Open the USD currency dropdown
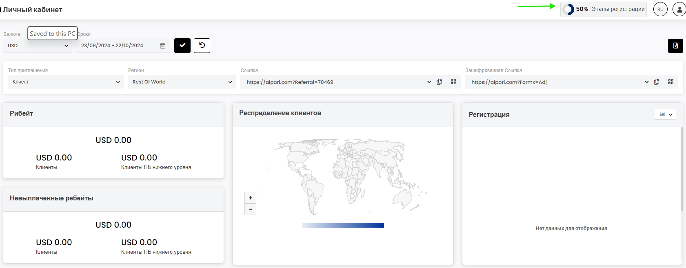Viewport: 686px width, 268px height. [x=38, y=46]
